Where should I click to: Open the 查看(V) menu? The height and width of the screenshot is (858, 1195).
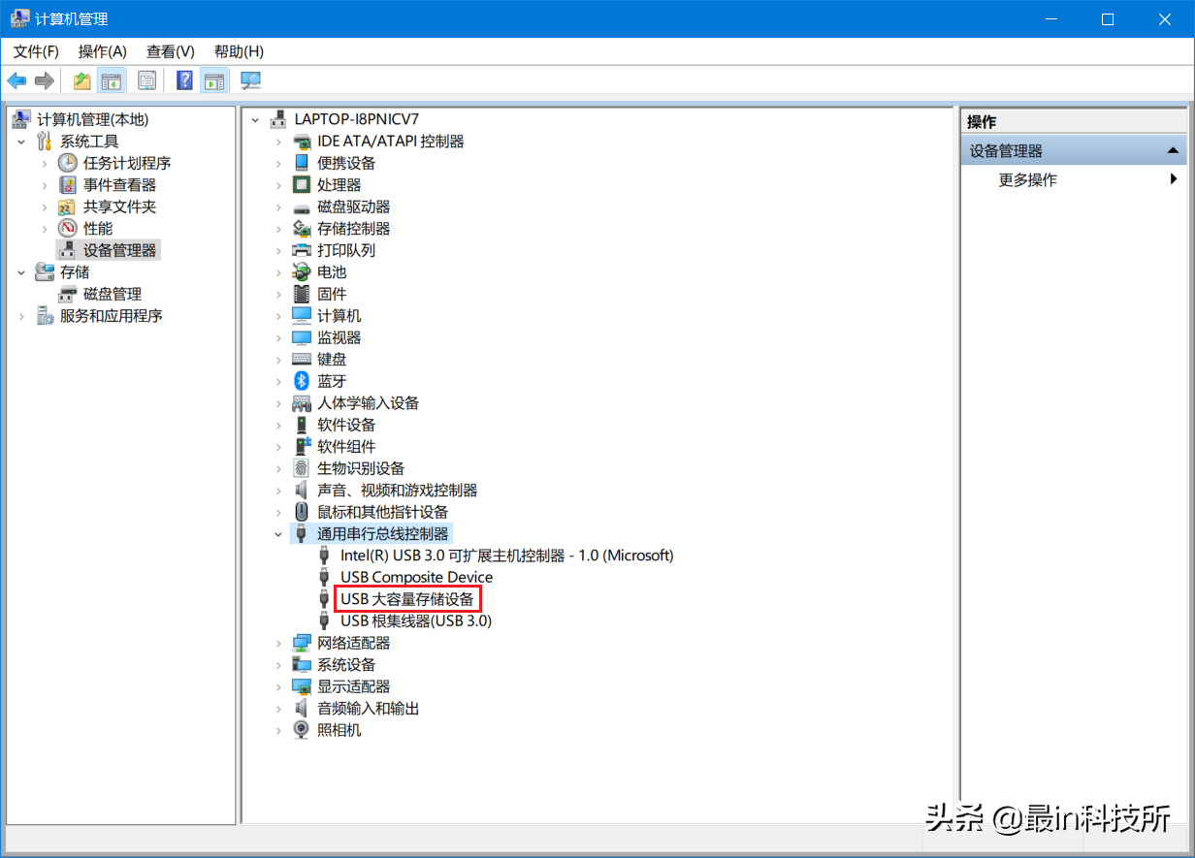click(x=171, y=51)
